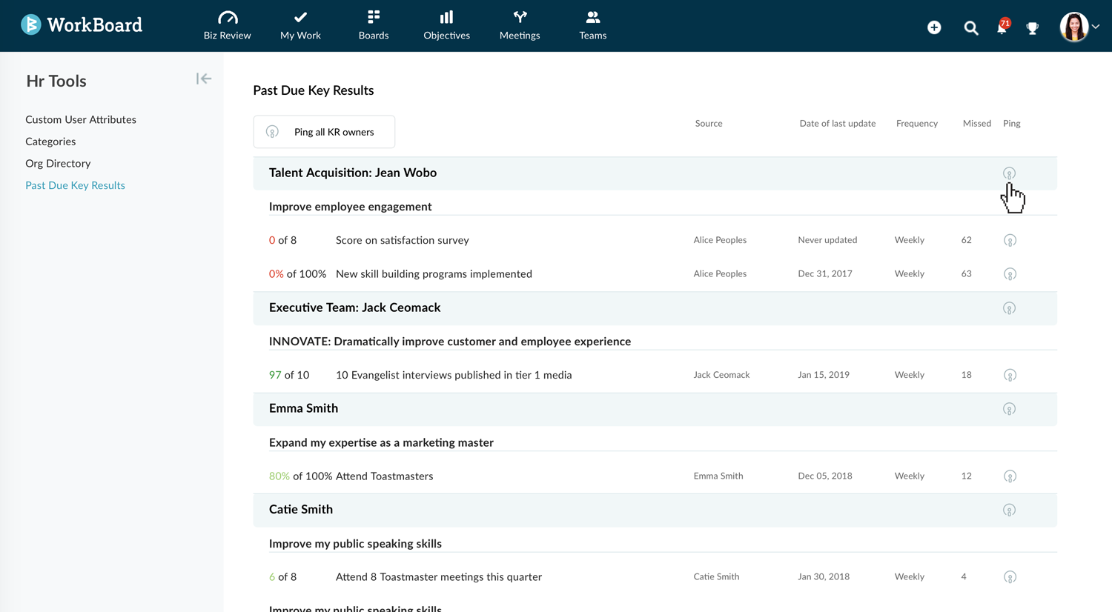
Task: Click the WorkBoard logo
Action: (82, 25)
